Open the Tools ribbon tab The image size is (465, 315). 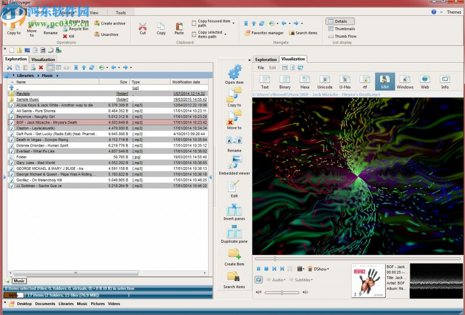[121, 13]
